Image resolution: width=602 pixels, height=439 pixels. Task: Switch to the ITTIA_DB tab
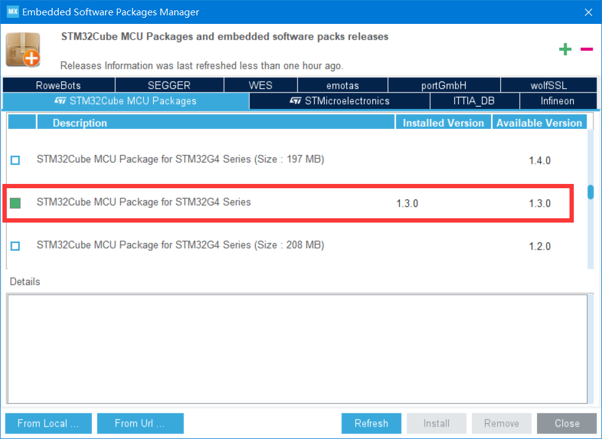point(474,101)
